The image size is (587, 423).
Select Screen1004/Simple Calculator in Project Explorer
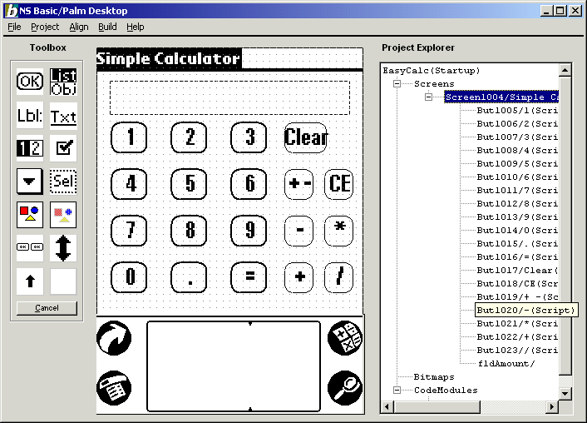[x=501, y=97]
